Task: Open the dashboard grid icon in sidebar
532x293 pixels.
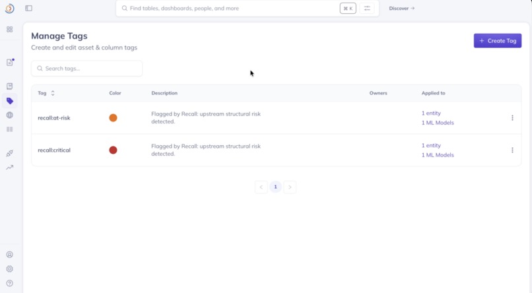Action: (9, 30)
